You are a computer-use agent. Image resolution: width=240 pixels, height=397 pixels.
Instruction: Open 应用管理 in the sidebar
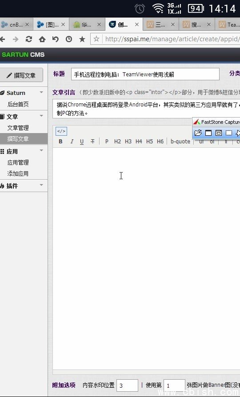[x=18, y=162]
